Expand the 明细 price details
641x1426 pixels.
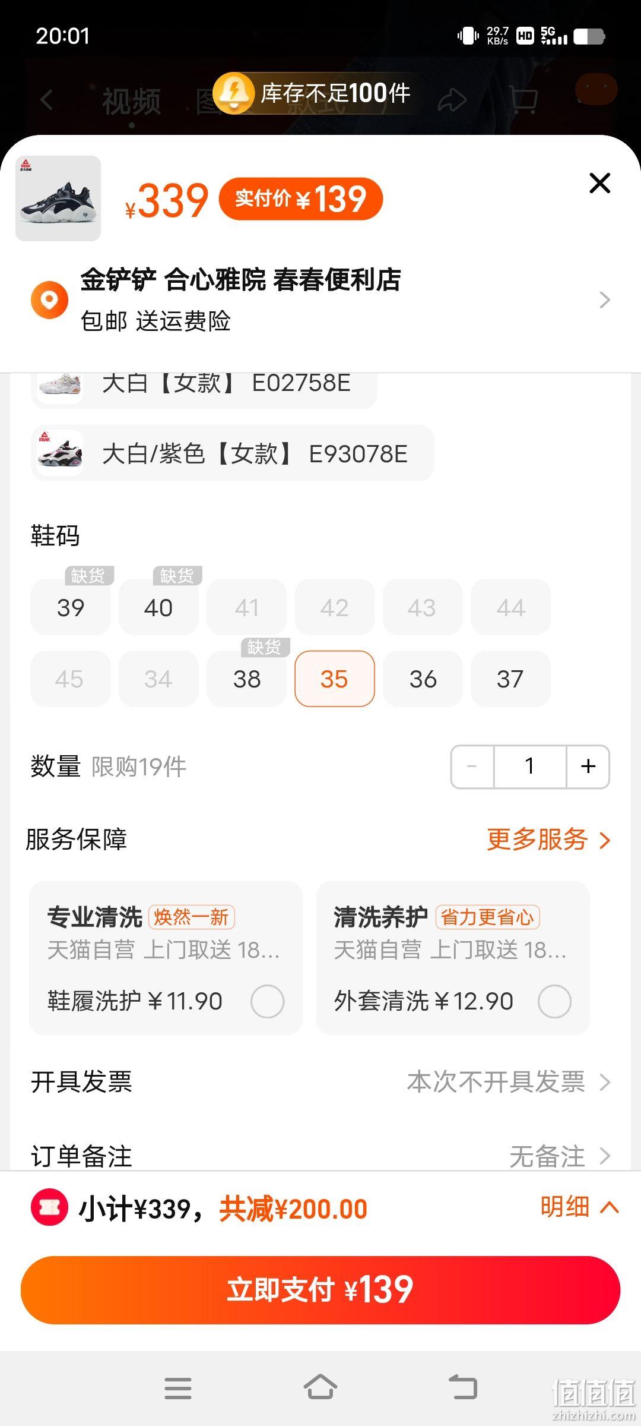point(579,1207)
